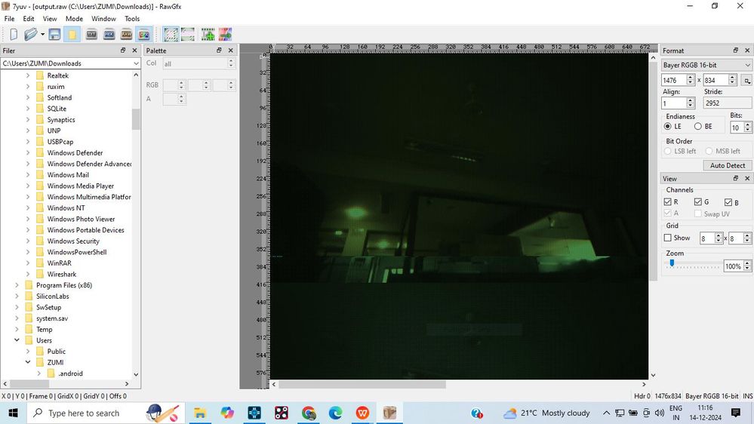The width and height of the screenshot is (754, 424).
Task: Click the Align field showing 1
Action: pos(674,103)
